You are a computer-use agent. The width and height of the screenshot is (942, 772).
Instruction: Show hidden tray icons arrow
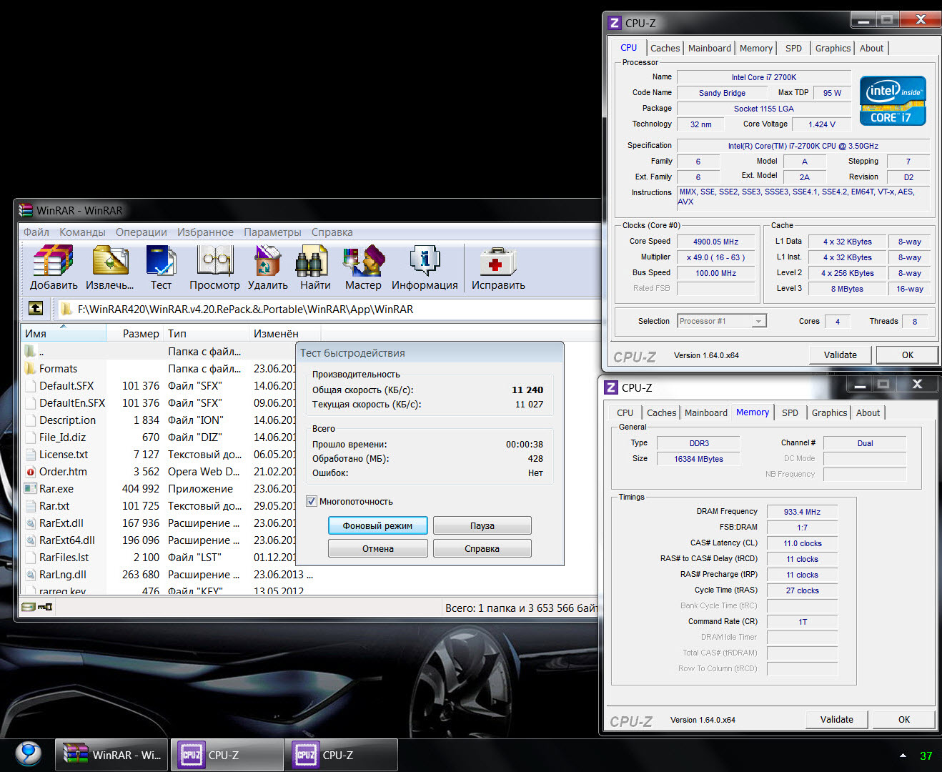click(x=903, y=756)
